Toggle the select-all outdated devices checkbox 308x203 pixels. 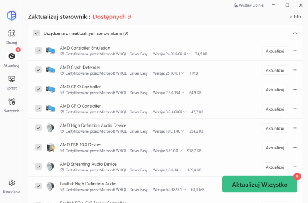tap(37, 33)
